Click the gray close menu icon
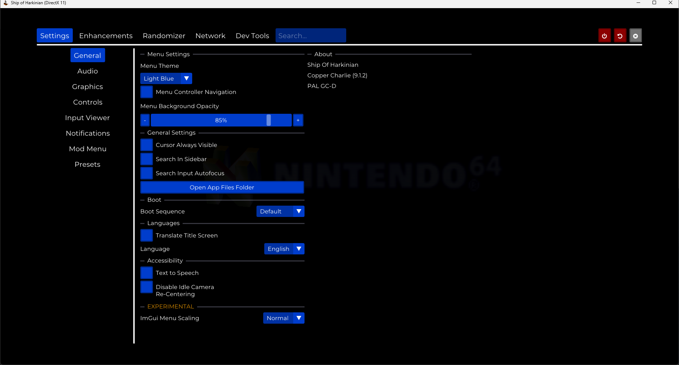Image resolution: width=679 pixels, height=365 pixels. 636,36
